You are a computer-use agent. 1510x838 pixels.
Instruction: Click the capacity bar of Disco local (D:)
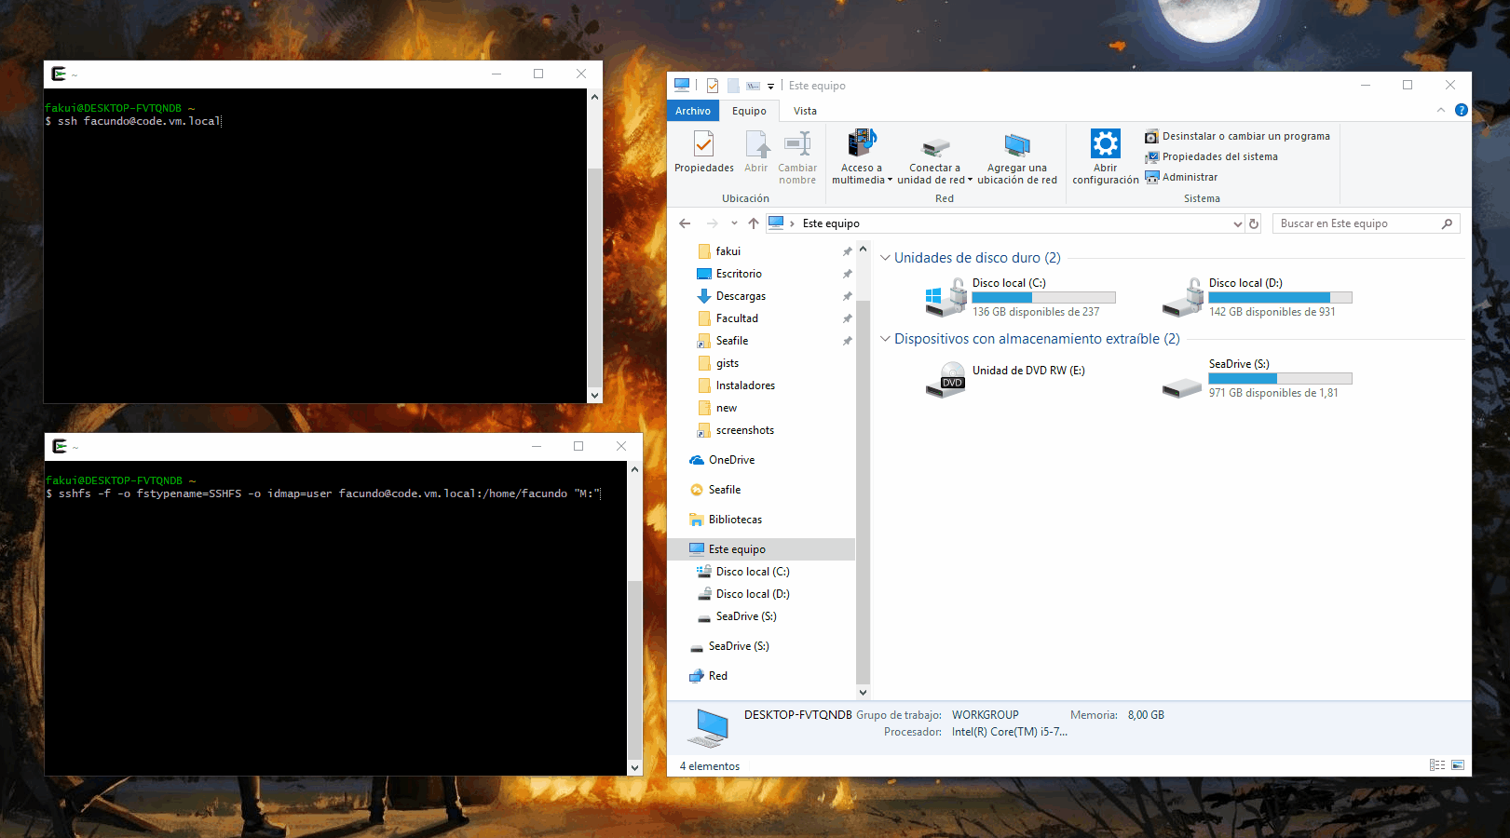[x=1280, y=298]
